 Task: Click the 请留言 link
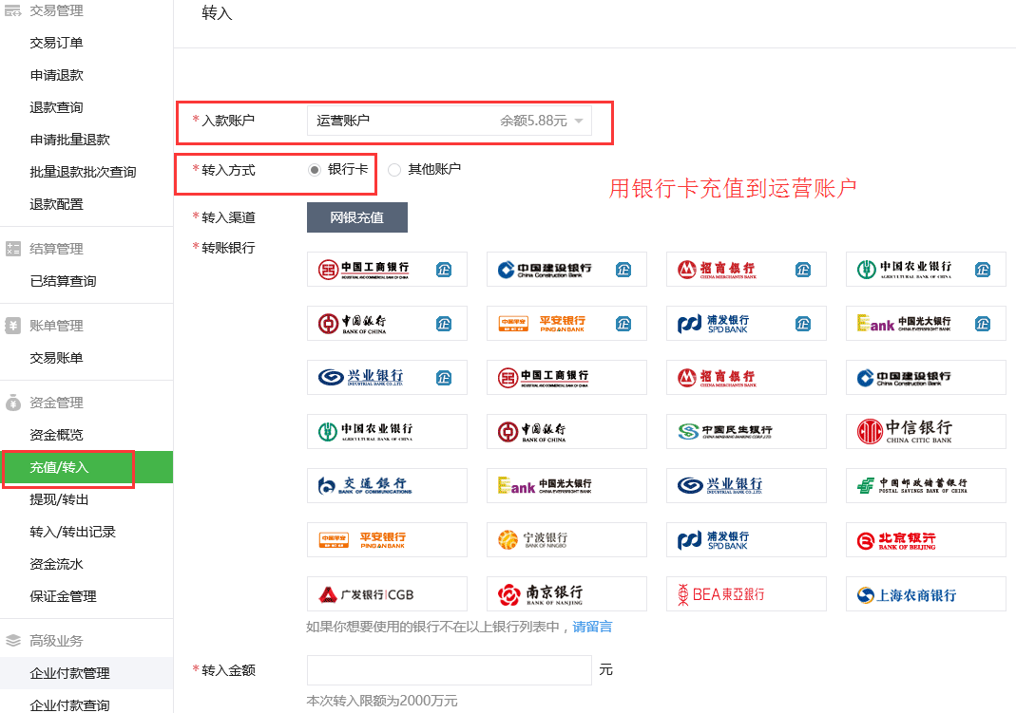point(592,627)
